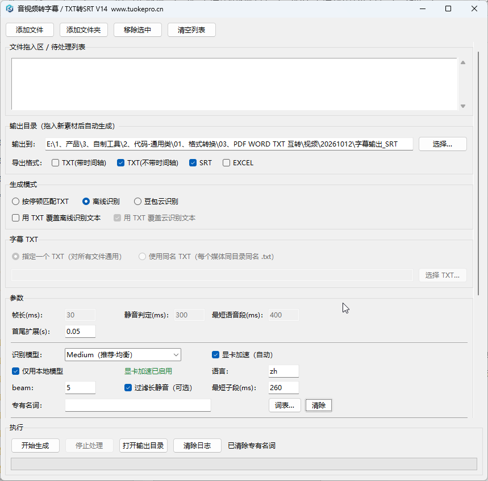
Task: Click the 最短子段(ms) field showing 260
Action: [283, 388]
